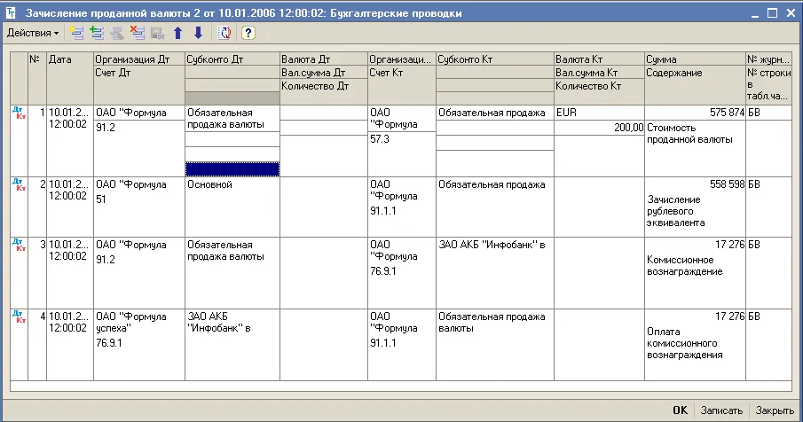The image size is (803, 422).
Task: Finish editing with save icon
Action: 158,34
